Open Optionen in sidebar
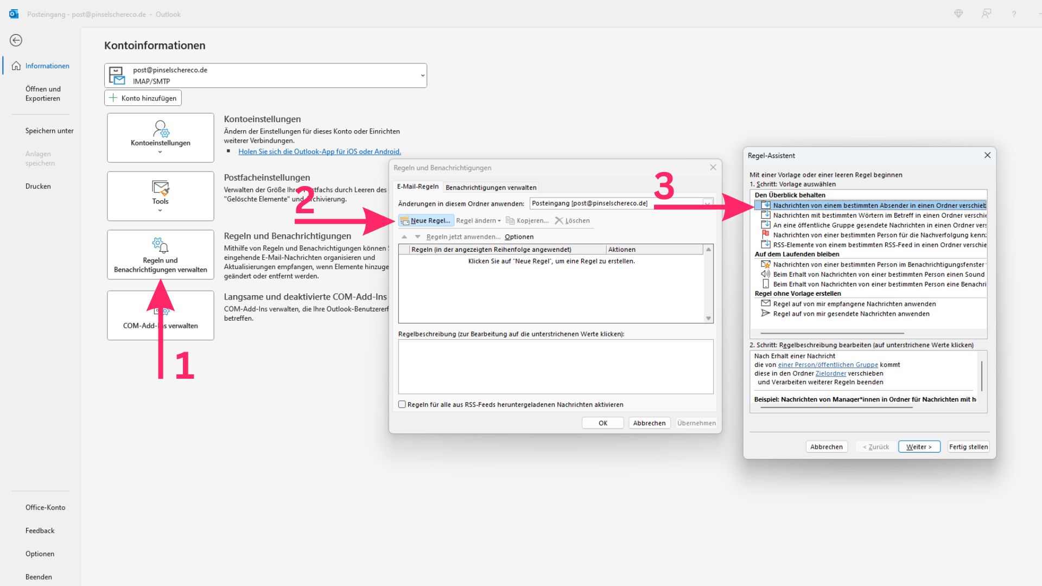Screen dimensions: 1042x586 point(40,554)
